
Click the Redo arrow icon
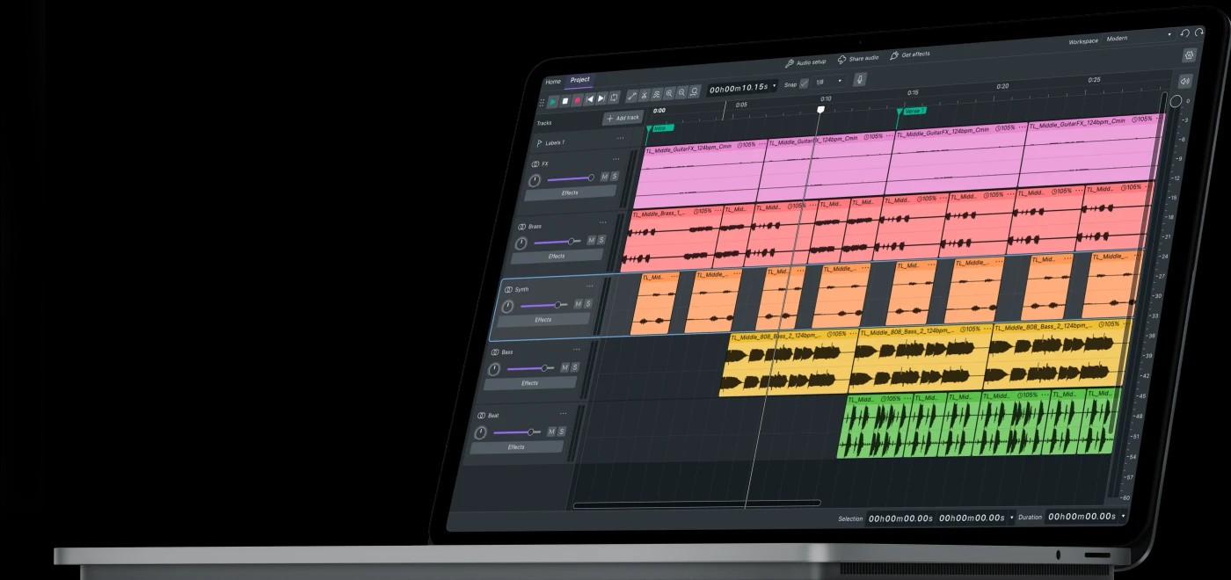(x=1198, y=33)
